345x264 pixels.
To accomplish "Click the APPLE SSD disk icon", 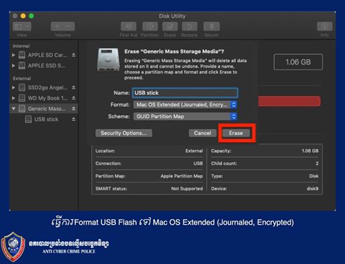I will [x=22, y=65].
